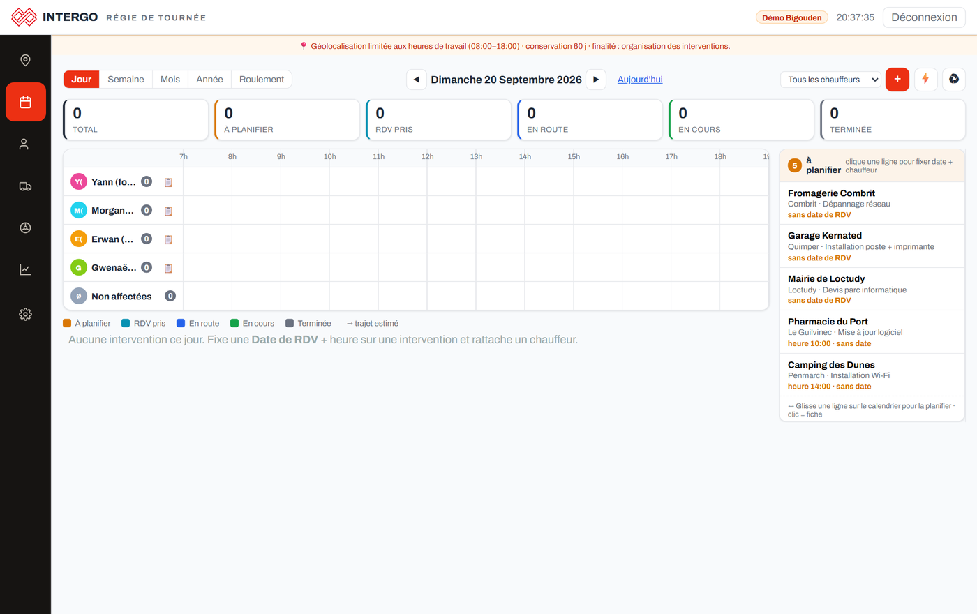Click the Déconnexion button

[x=924, y=17]
